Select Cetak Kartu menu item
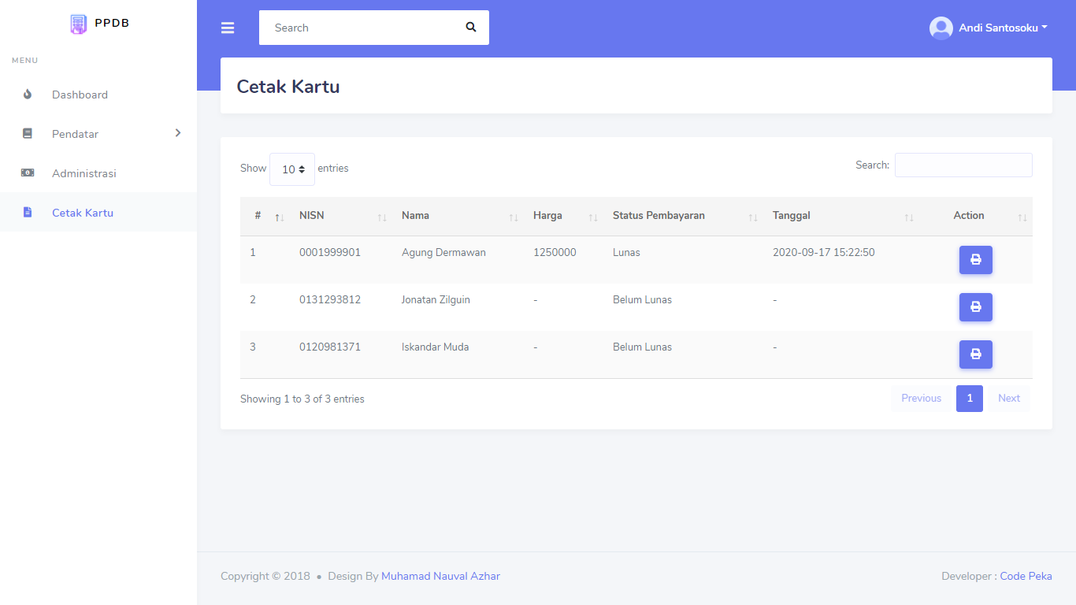Image resolution: width=1076 pixels, height=605 pixels. (x=98, y=213)
